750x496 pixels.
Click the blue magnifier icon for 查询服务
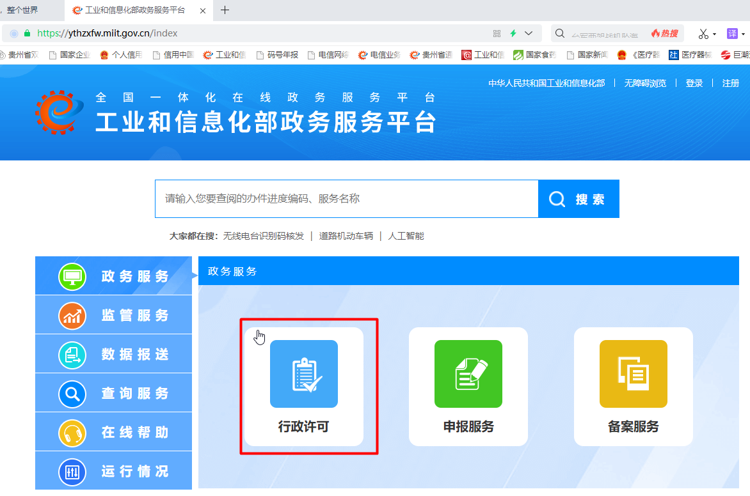tap(72, 394)
